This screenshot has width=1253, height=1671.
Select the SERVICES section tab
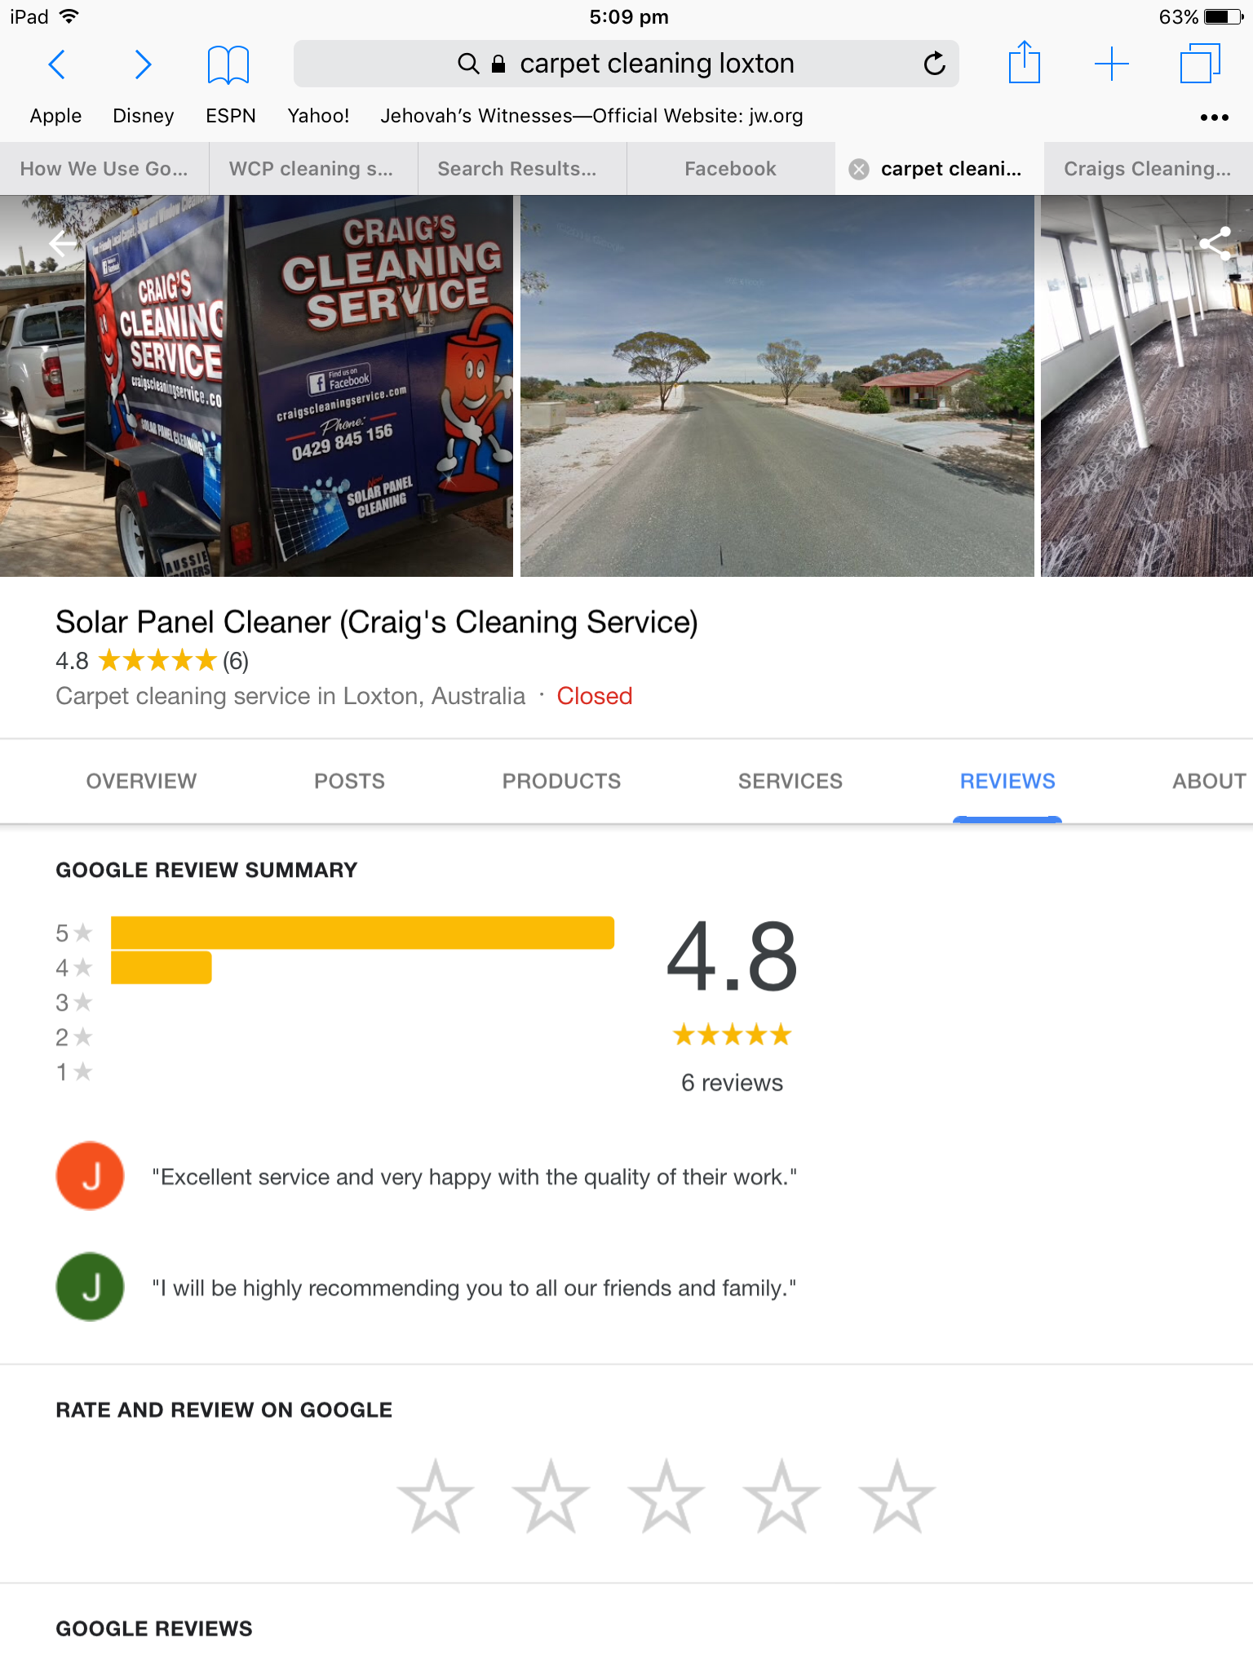click(x=790, y=781)
